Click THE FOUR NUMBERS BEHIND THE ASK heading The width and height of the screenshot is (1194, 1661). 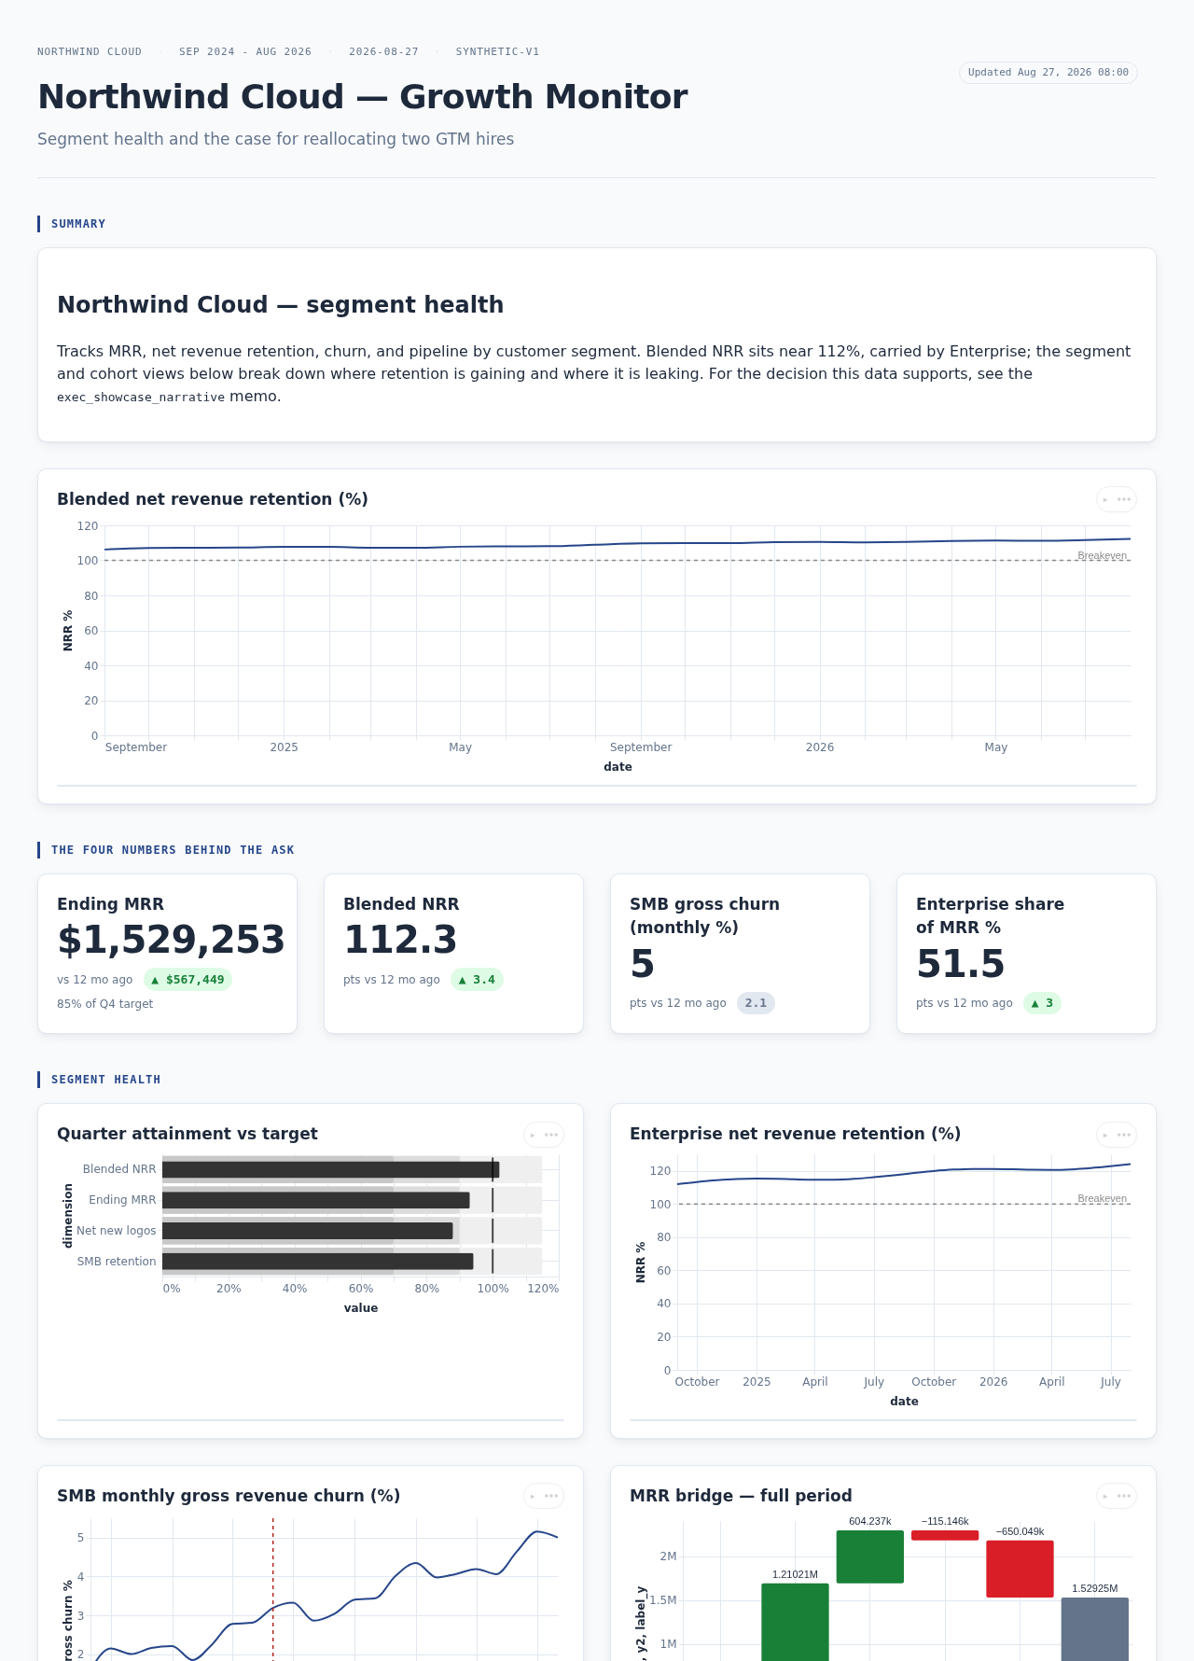point(173,850)
